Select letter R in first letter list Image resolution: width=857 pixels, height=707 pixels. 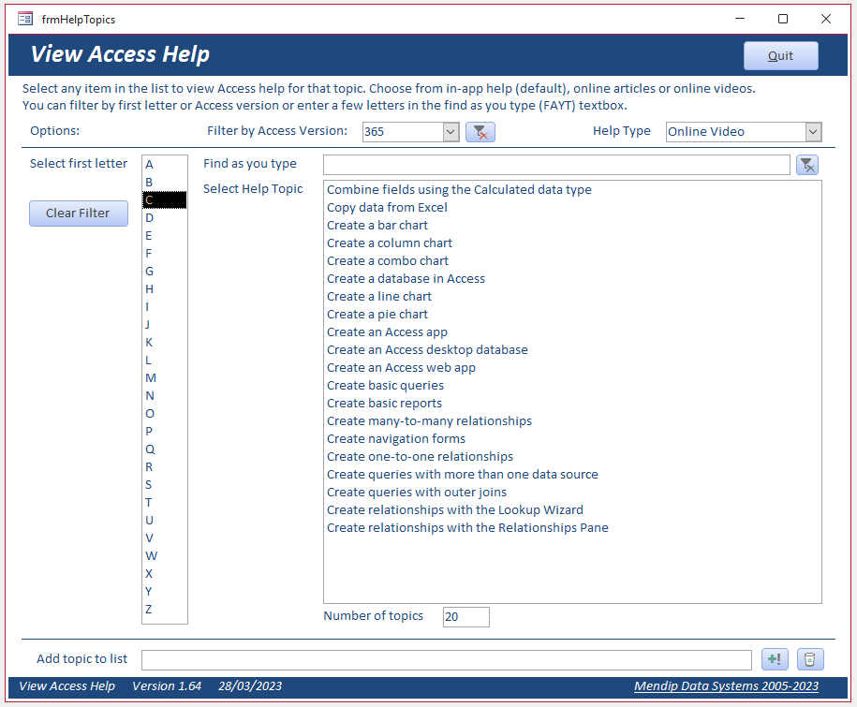[165, 467]
